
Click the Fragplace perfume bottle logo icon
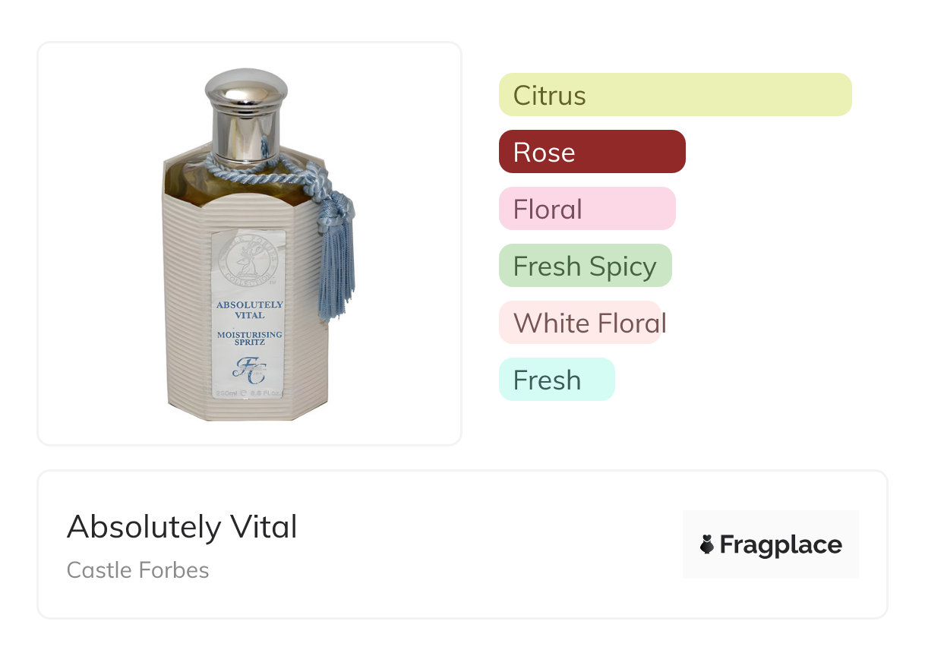[x=707, y=544]
